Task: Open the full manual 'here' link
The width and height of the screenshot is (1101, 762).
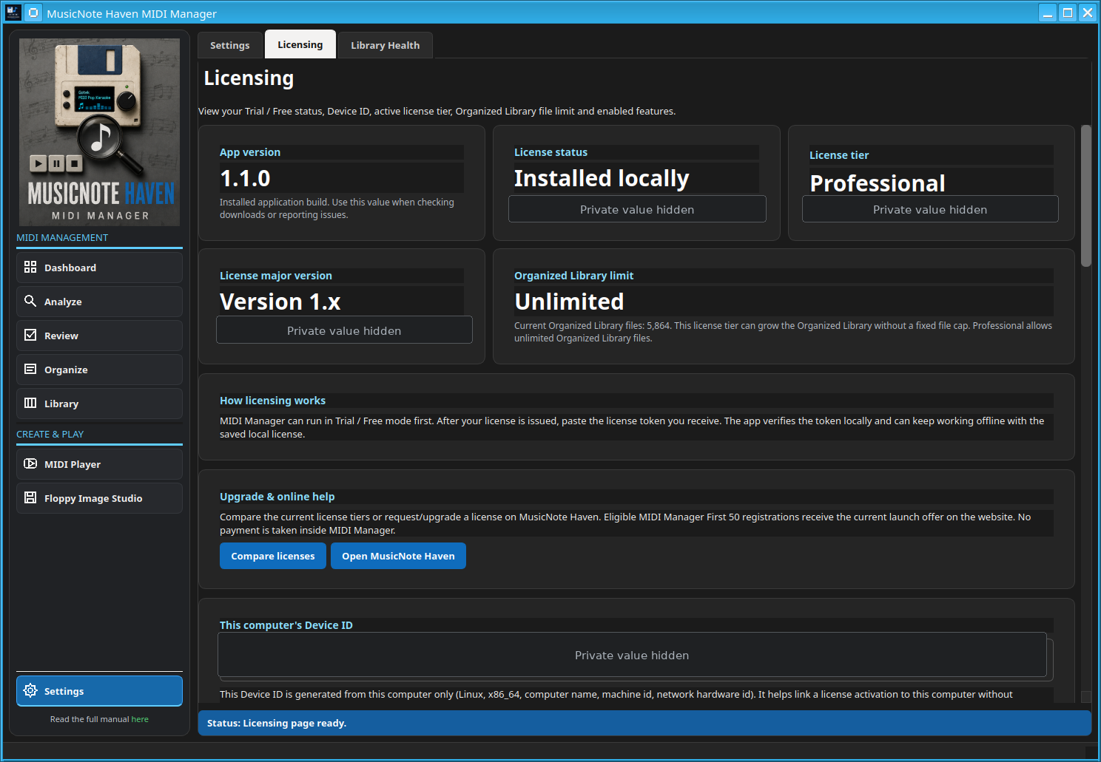Action: (x=140, y=719)
